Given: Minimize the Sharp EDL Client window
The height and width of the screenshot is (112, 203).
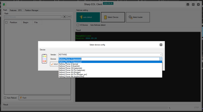Looking at the screenshot, I should pos(188,4).
